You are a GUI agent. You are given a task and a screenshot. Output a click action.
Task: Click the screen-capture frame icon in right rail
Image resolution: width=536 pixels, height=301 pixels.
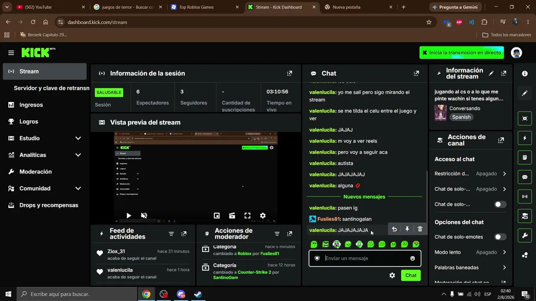[x=525, y=118]
